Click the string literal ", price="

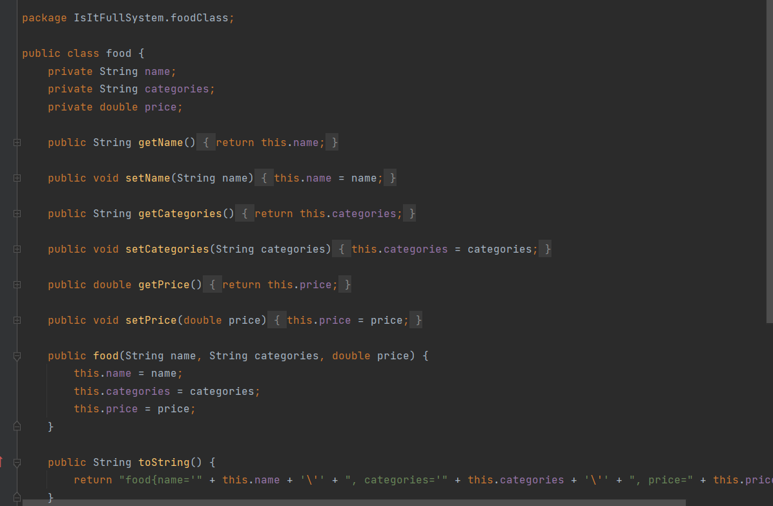pyautogui.click(x=661, y=480)
